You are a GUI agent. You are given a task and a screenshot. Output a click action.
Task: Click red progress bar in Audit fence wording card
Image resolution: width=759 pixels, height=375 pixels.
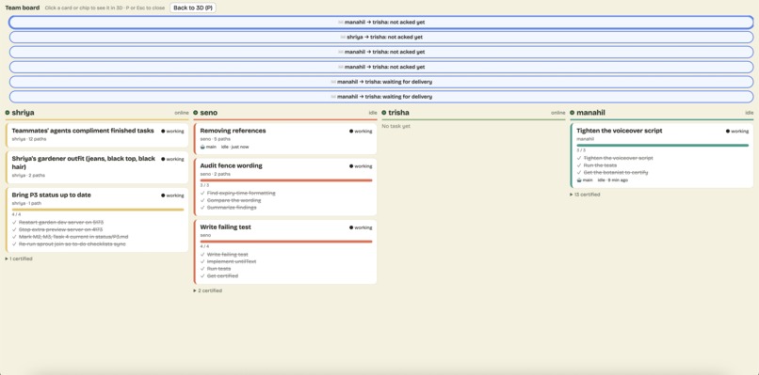tap(286, 180)
